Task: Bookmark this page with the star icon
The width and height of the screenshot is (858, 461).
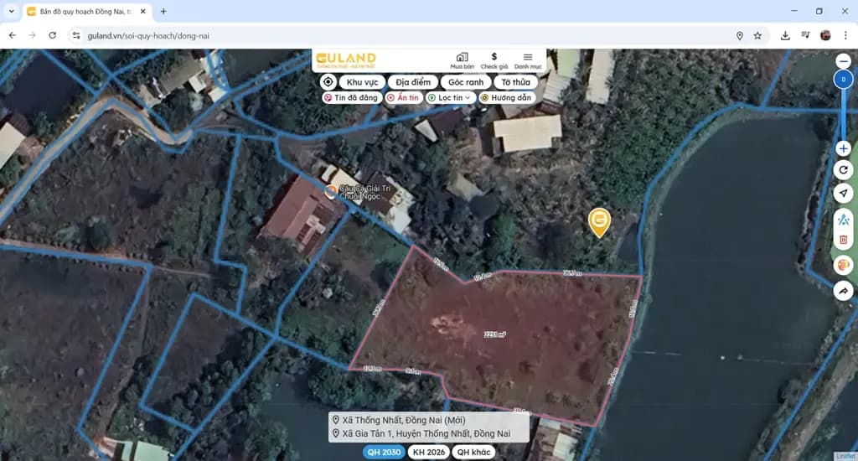Action: (x=757, y=35)
